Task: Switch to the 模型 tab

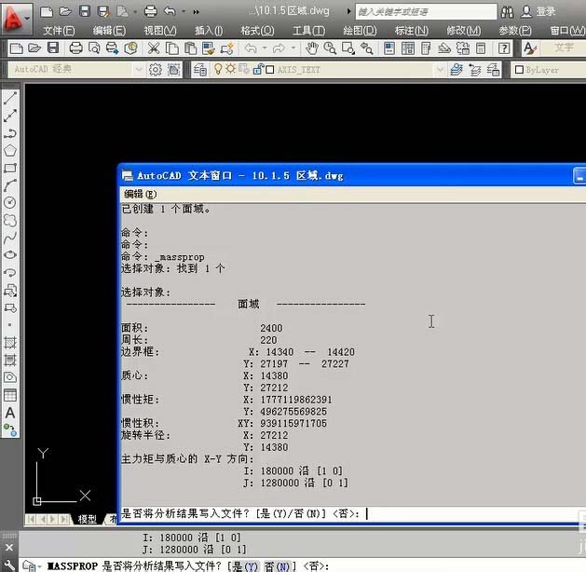Action: (88, 519)
